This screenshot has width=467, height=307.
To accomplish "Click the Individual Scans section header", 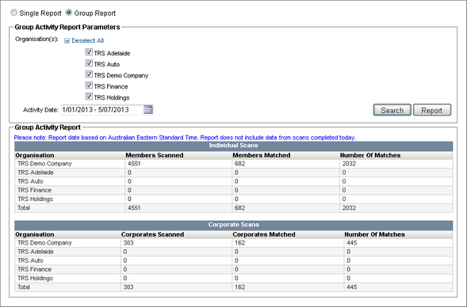I will click(233, 146).
